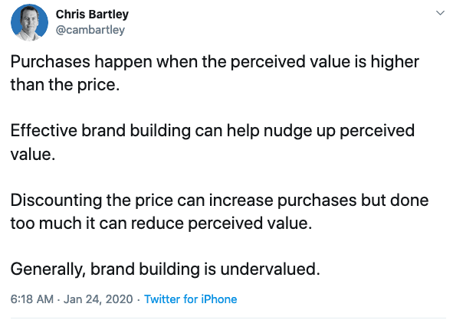Viewport: 453px width, 320px height.
Task: Click the 6:18 AM timestamp
Action: pyautogui.click(x=32, y=299)
